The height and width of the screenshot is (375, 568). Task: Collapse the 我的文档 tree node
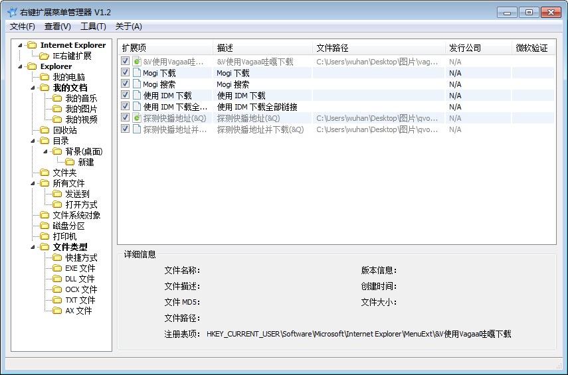33,88
